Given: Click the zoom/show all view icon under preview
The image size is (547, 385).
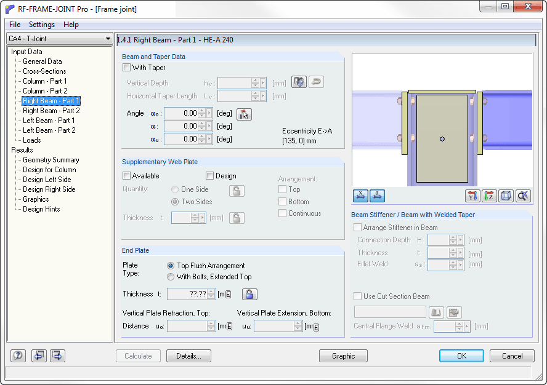Looking at the screenshot, I should tap(523, 196).
